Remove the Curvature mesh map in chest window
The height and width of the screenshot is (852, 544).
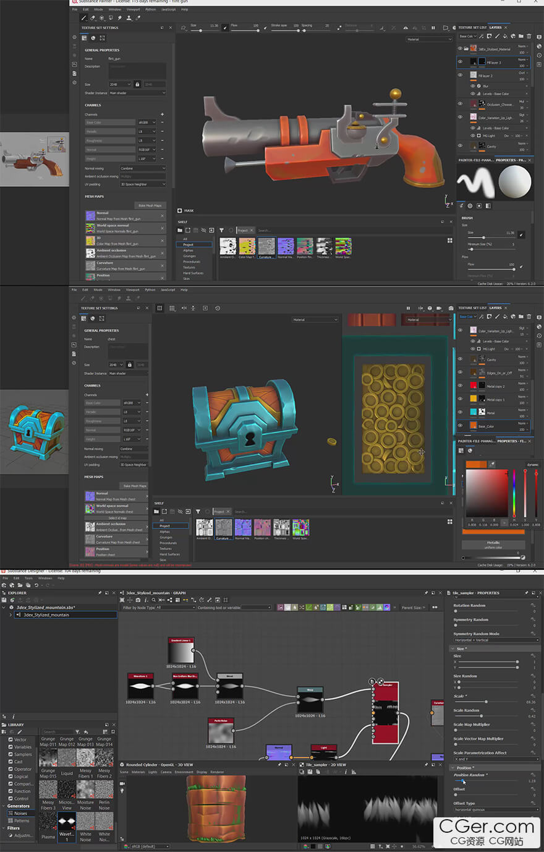pyautogui.click(x=147, y=539)
